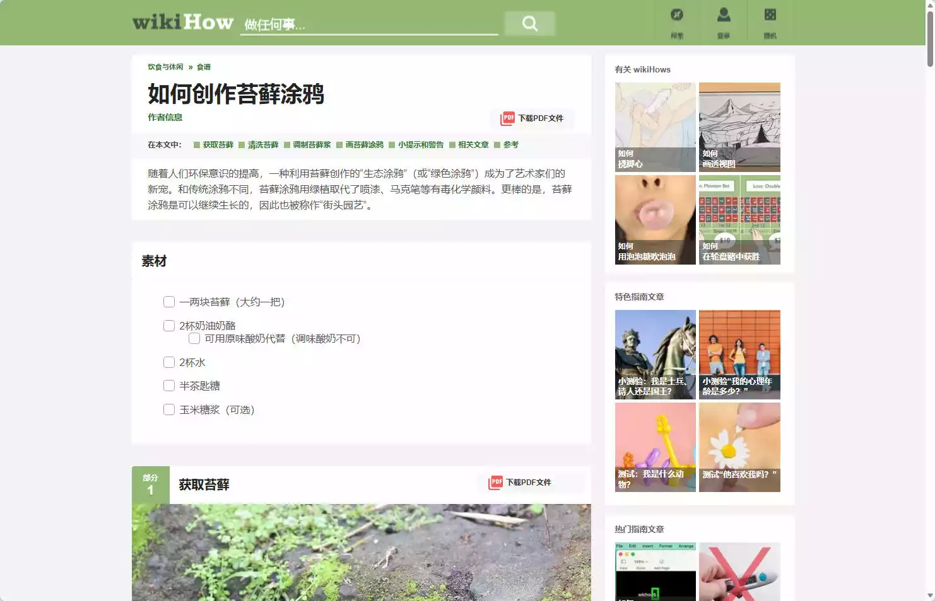The height and width of the screenshot is (601, 935).
Task: Check the 一两块苔藓 ingredient box
Action: 169,302
